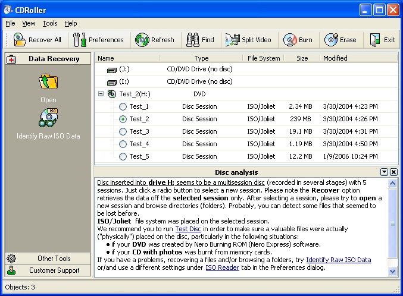Collapse the Test_2(H:) DVD tree node
The image size is (403, 296).
(101, 94)
